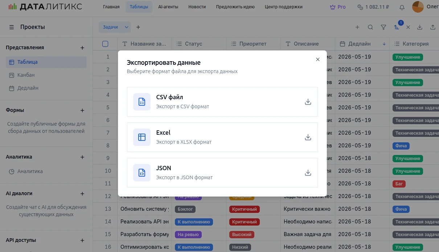
Task: Open the notifications bell
Action: pos(402,7)
